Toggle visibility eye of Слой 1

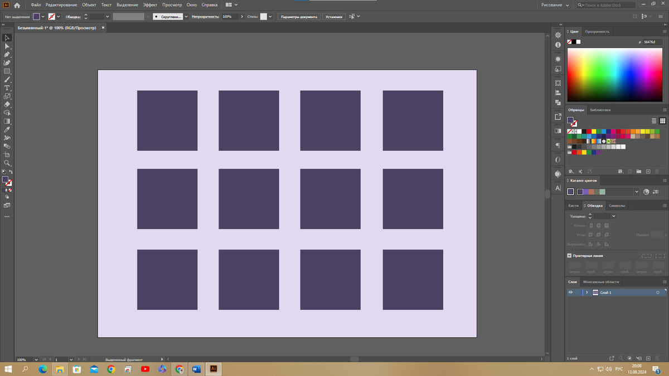coord(570,292)
